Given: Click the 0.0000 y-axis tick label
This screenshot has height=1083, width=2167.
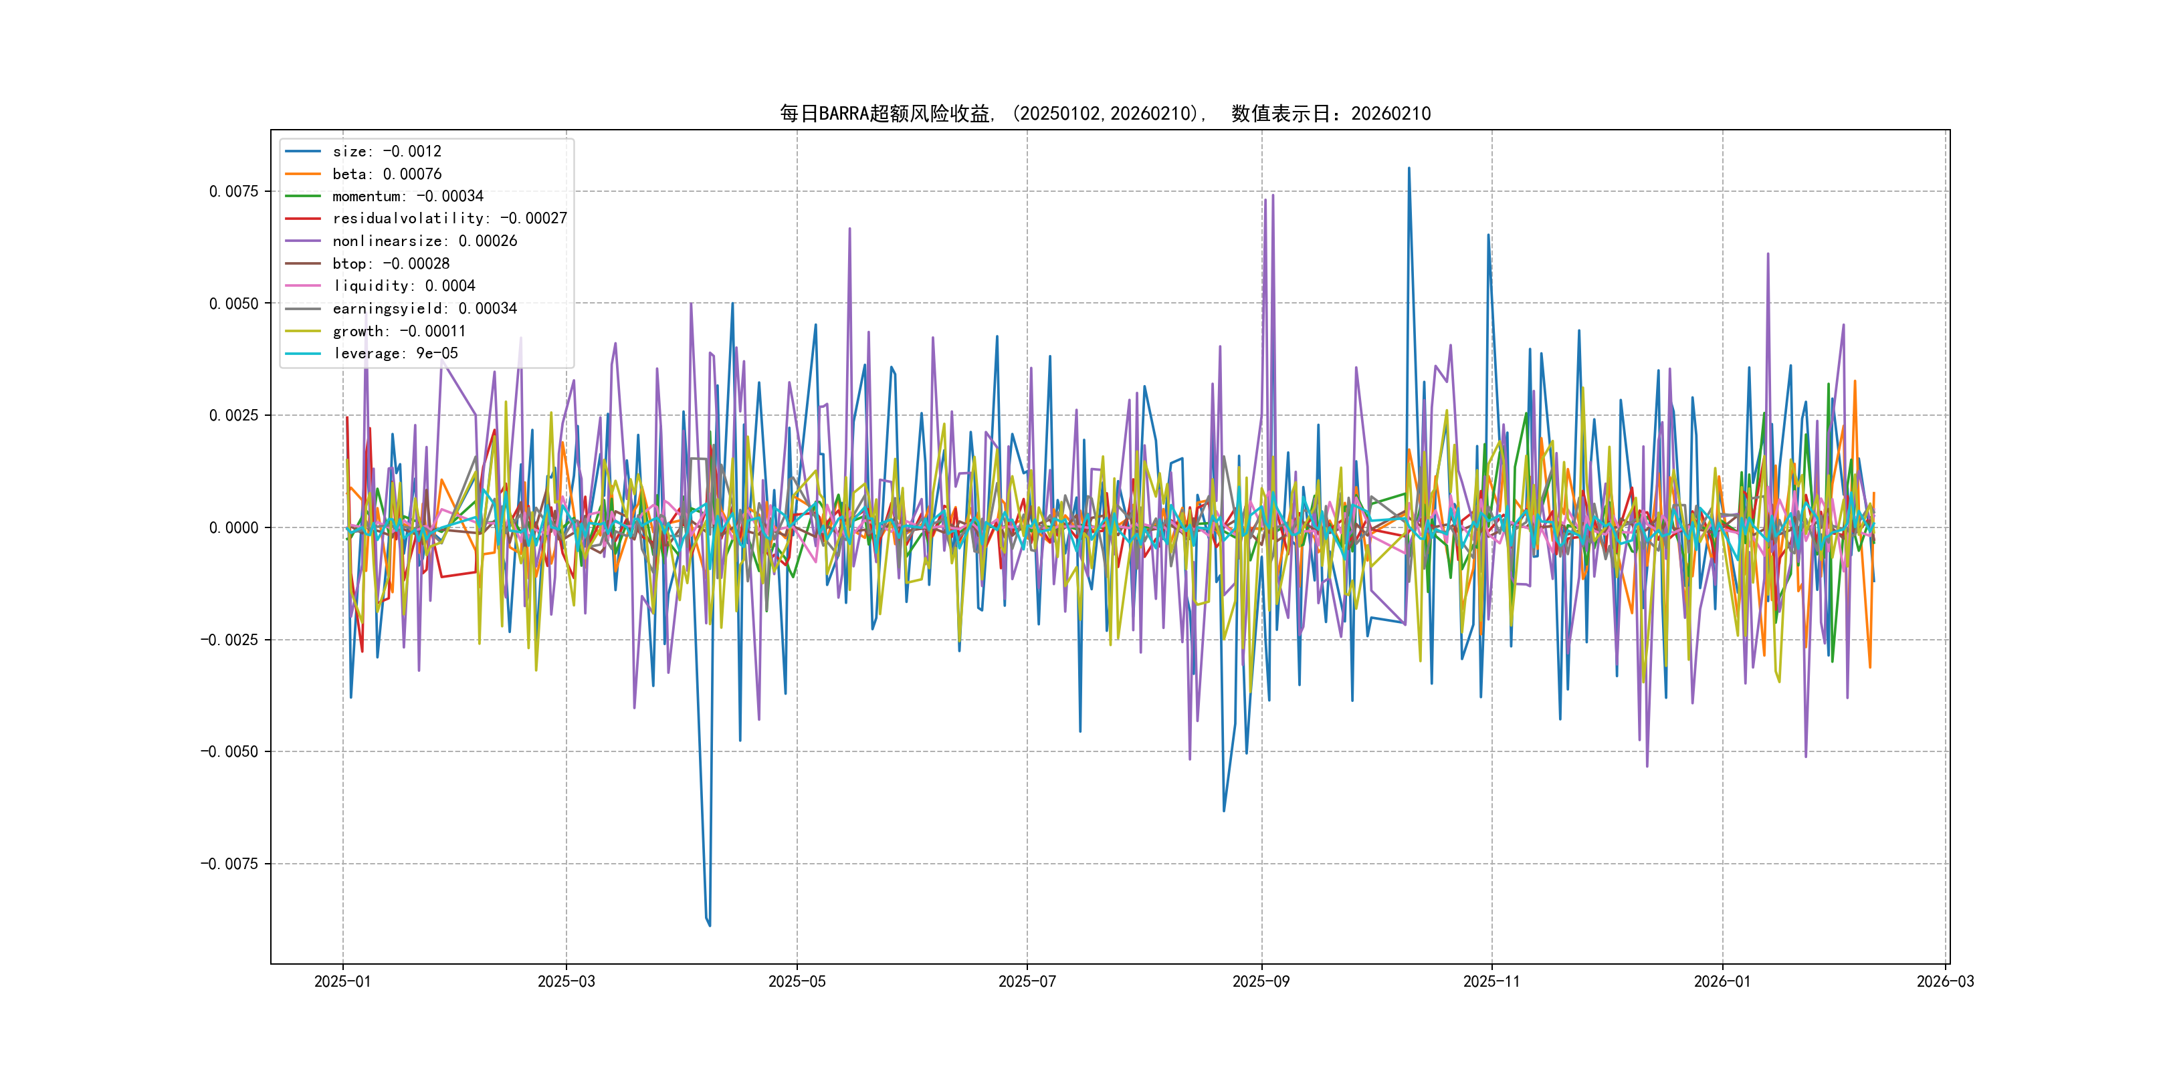Looking at the screenshot, I should point(233,528).
